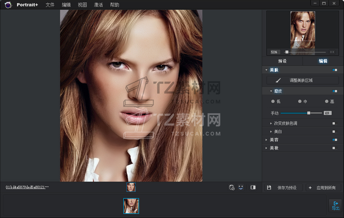Click the Portrait+ camera logo icon
The image size is (344, 218).
click(x=8, y=5)
